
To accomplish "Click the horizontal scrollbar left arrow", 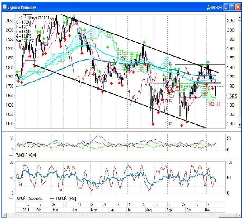I will 4,215.
